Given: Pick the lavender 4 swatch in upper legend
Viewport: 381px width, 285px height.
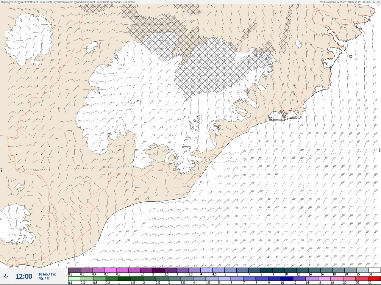Looking at the screenshot, I should (206, 270).
